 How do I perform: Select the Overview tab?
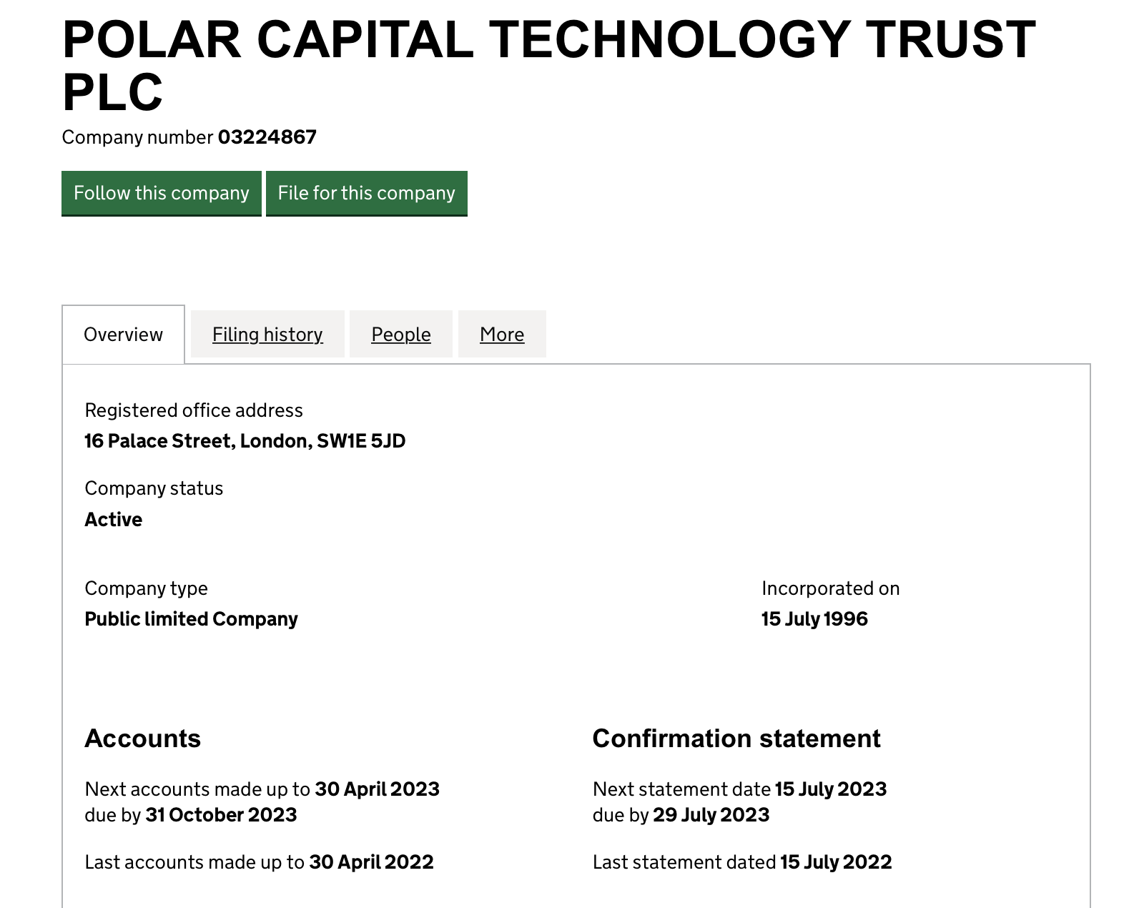coord(123,335)
